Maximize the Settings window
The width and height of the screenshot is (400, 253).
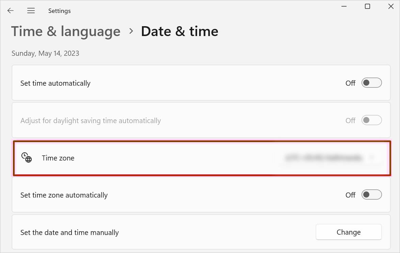coord(367,6)
